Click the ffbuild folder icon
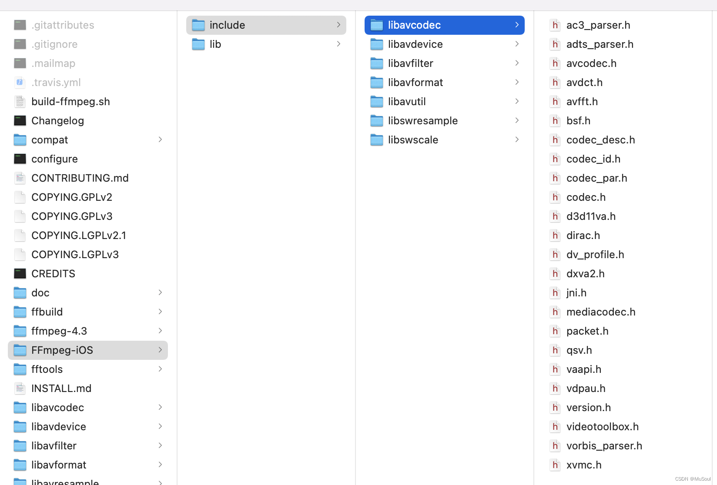 tap(20, 312)
